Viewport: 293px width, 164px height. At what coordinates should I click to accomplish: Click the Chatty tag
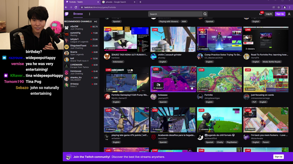(220, 142)
